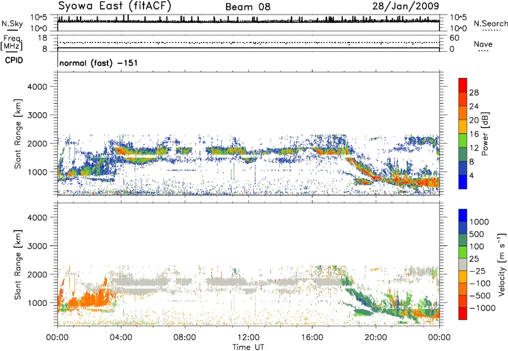Image resolution: width=508 pixels, height=351 pixels.
Task: Click the '20:00' time tick label
Action: coord(376,338)
